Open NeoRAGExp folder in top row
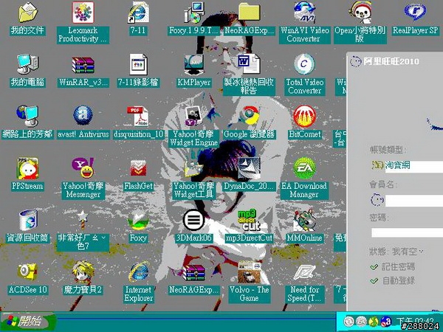Image resolution: width=443 pixels, height=332 pixels. pos(249,13)
